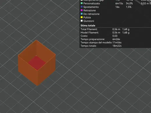
Task: Select the Pulizia legend row label
Action: (x=87, y=17)
